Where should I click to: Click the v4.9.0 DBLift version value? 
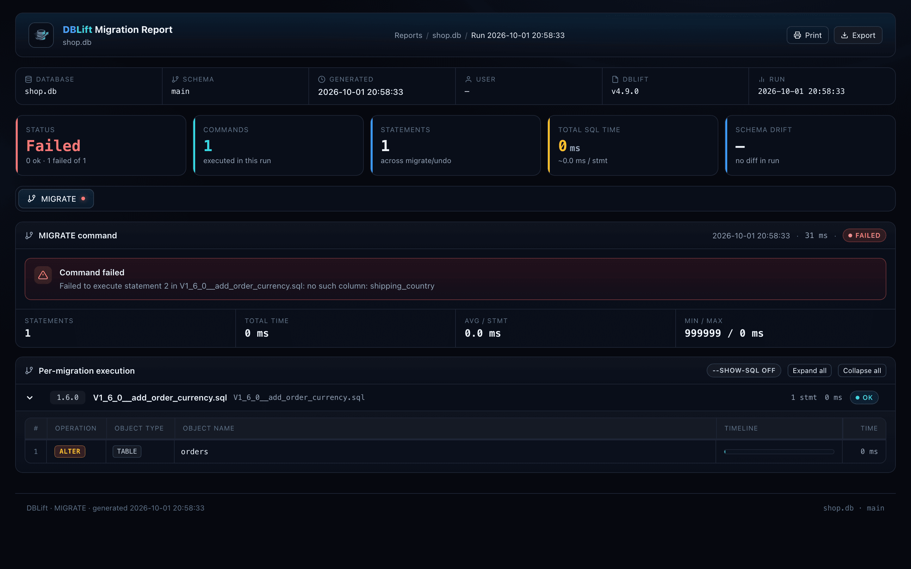pyautogui.click(x=625, y=91)
